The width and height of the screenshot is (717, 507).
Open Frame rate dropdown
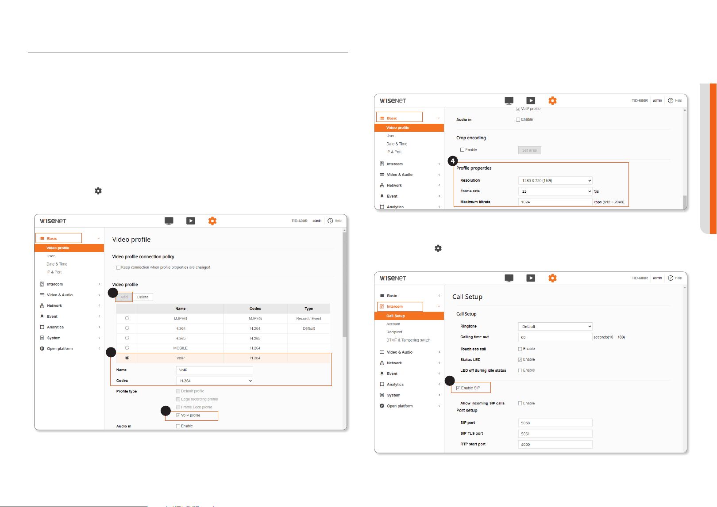point(555,191)
